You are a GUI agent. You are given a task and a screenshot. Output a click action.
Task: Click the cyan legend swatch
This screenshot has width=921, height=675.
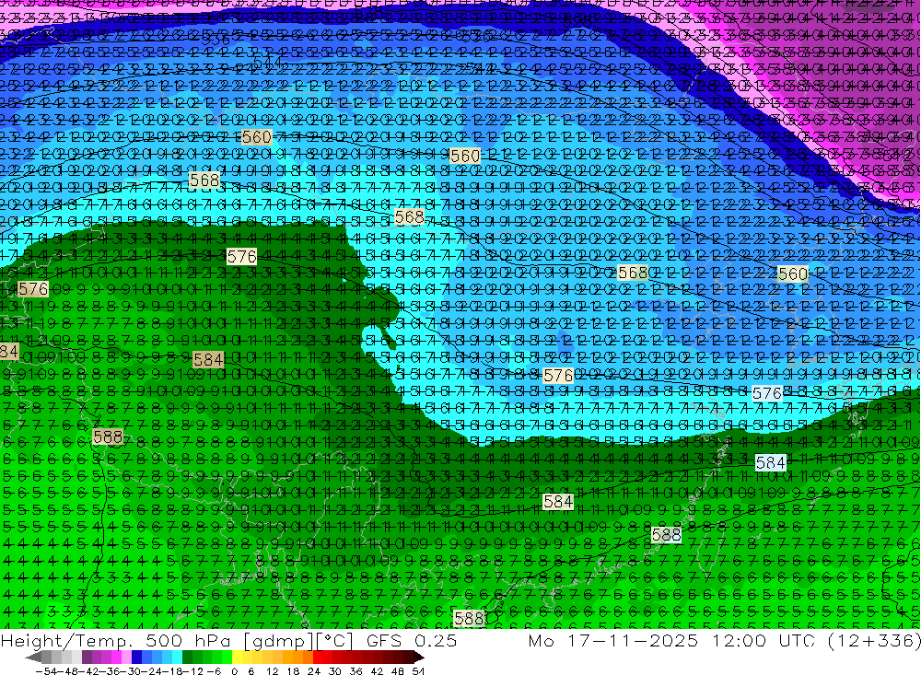[177, 658]
